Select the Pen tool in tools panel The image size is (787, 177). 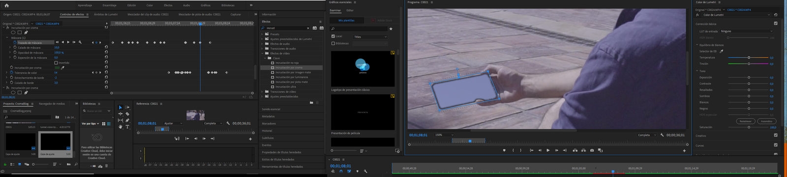point(127,120)
